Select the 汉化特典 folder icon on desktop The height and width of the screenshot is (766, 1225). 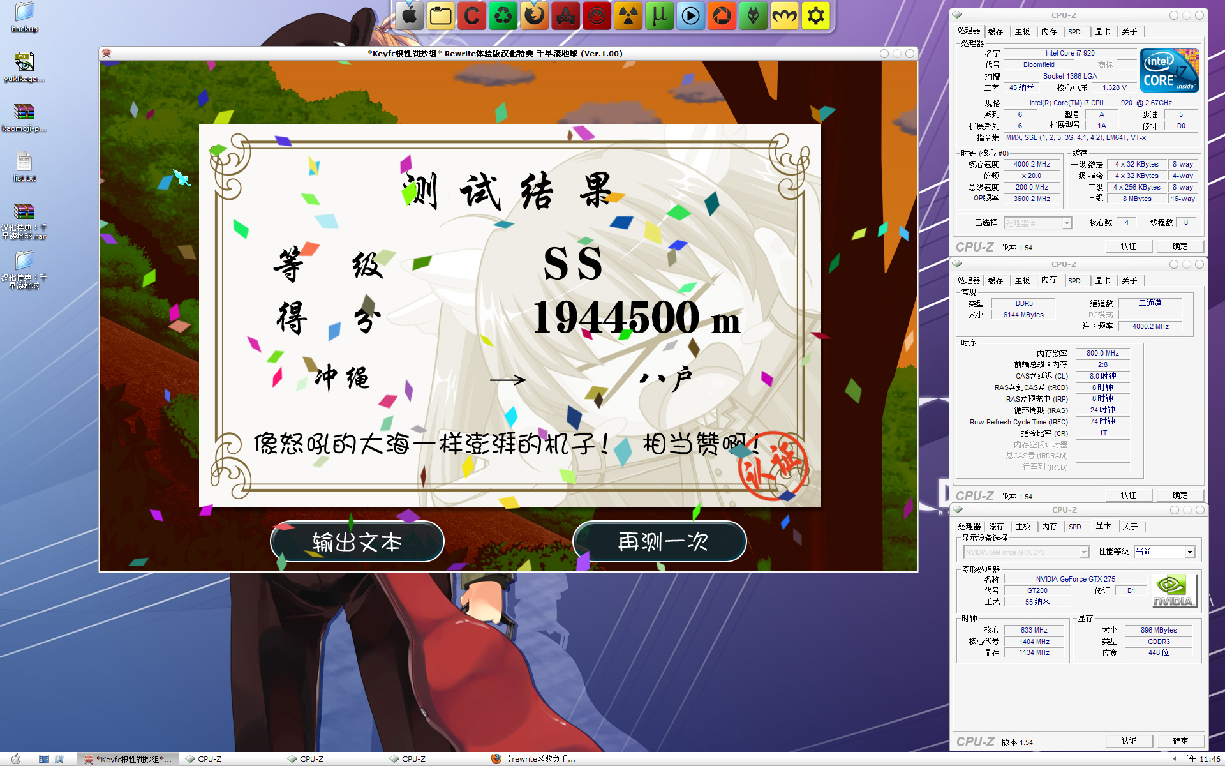point(24,270)
